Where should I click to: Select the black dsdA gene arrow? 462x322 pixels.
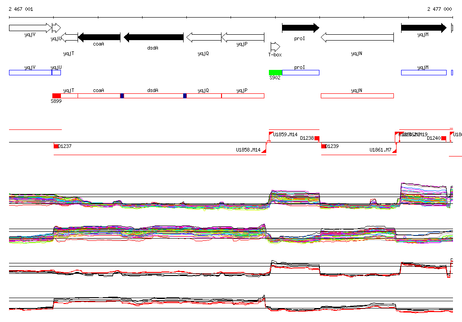[x=153, y=37]
